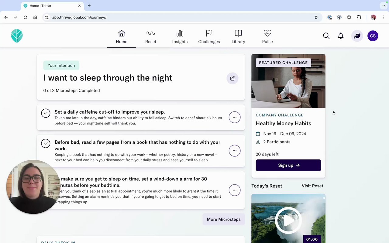The width and height of the screenshot is (389, 243).
Task: Open the Home tab
Action: [x=122, y=37]
